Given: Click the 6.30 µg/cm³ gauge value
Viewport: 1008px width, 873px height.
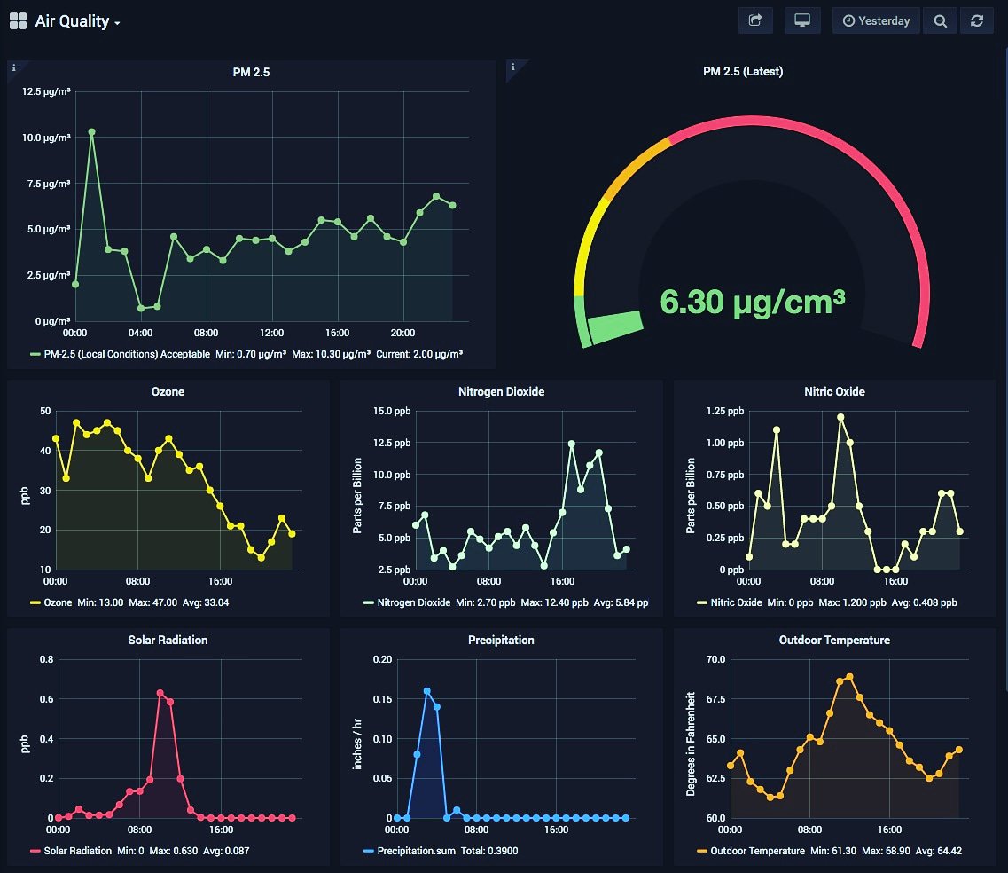Looking at the screenshot, I should 752,302.
